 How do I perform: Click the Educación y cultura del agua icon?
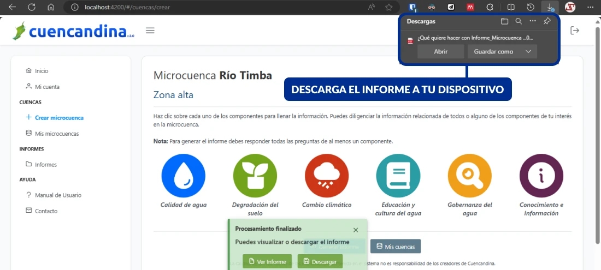pyautogui.click(x=398, y=176)
